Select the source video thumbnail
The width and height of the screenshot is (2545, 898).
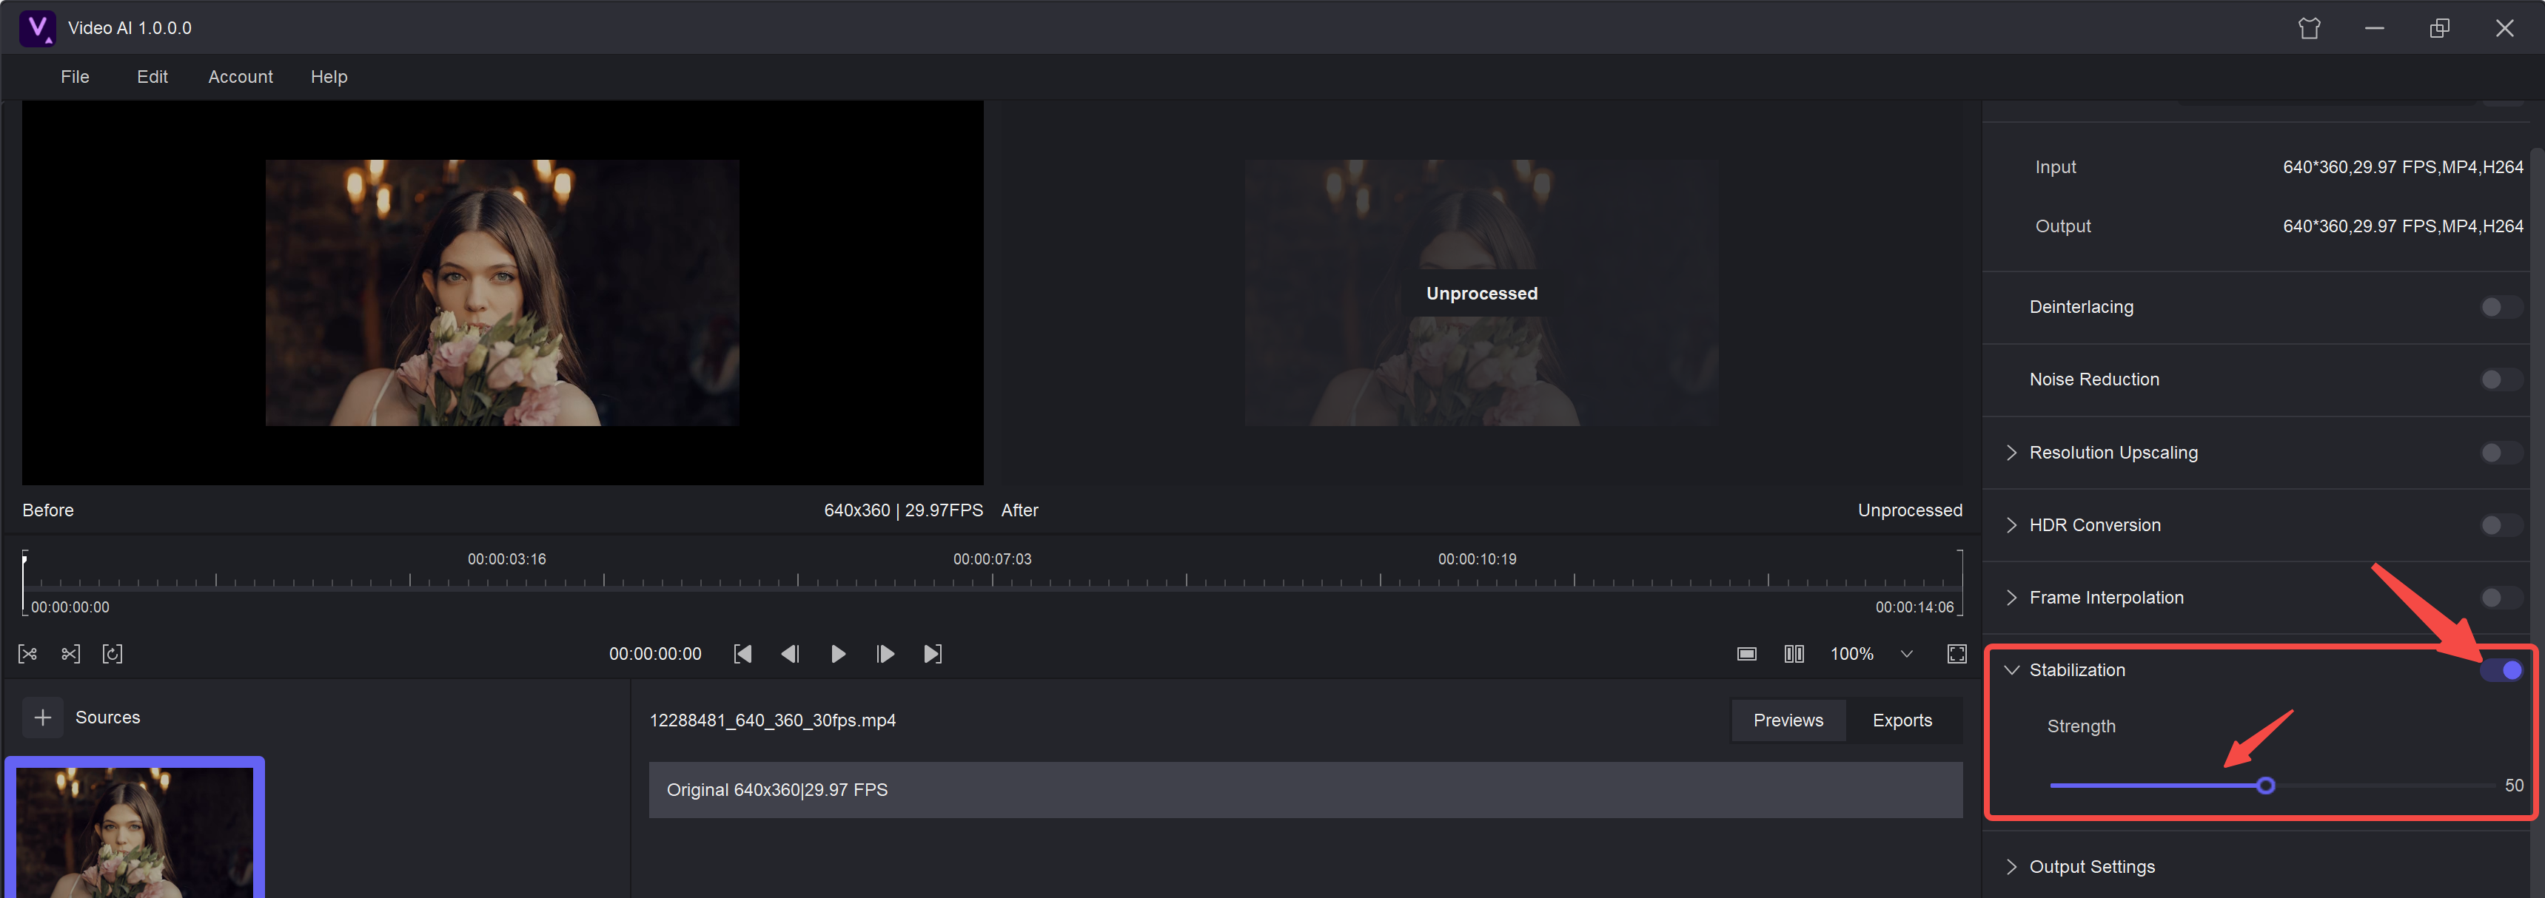click(135, 829)
